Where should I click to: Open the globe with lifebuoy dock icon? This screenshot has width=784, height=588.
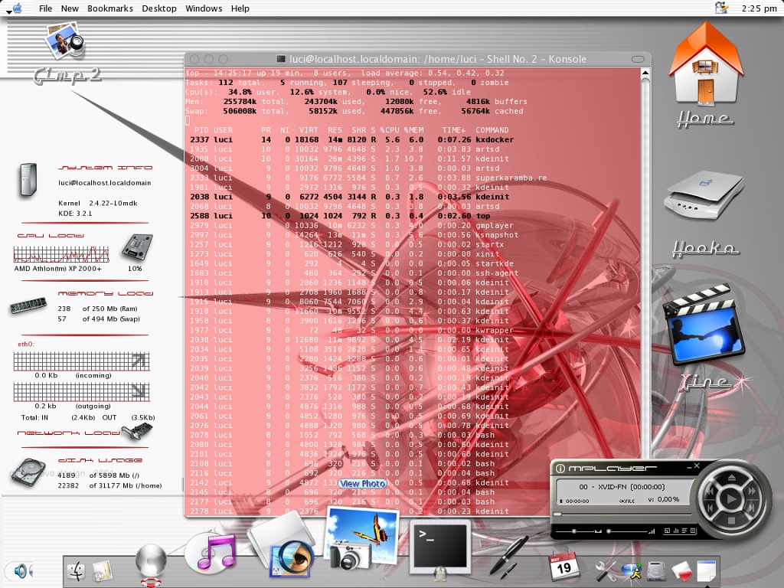[151, 564]
